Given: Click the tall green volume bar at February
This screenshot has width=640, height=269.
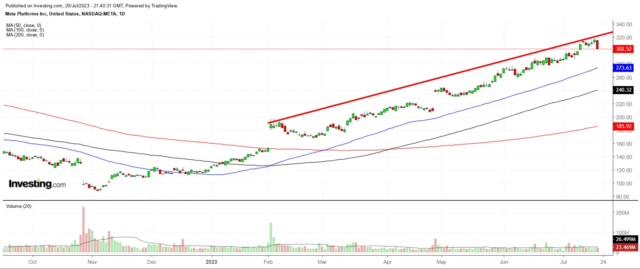Looking at the screenshot, I should [271, 237].
